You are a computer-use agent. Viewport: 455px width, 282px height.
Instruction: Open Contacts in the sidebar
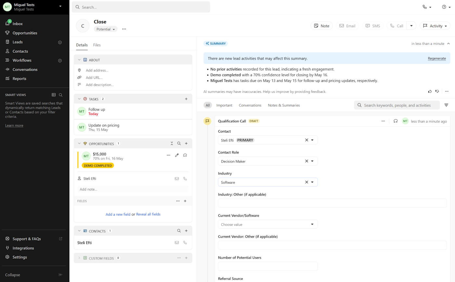[x=20, y=51]
